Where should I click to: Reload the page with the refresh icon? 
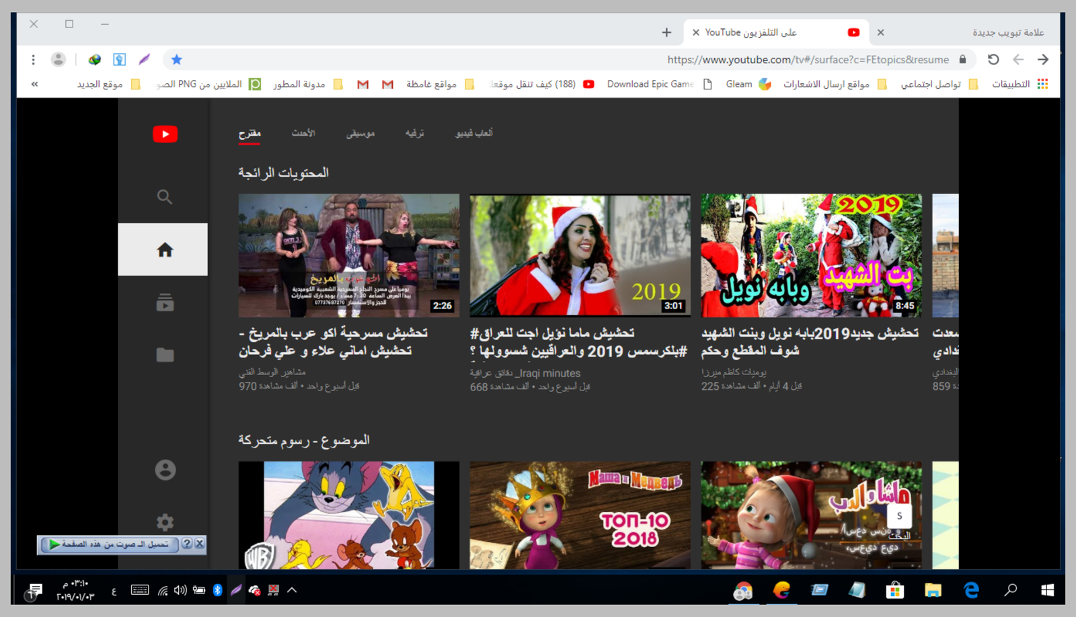993,59
